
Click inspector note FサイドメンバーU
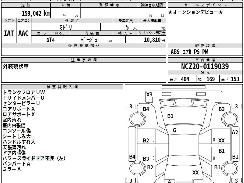[23, 98]
